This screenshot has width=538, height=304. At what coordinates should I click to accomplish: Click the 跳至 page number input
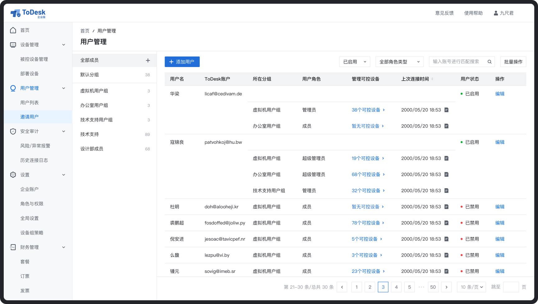click(x=511, y=287)
